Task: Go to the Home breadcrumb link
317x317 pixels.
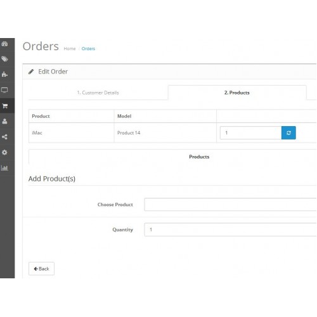Action: coord(70,49)
